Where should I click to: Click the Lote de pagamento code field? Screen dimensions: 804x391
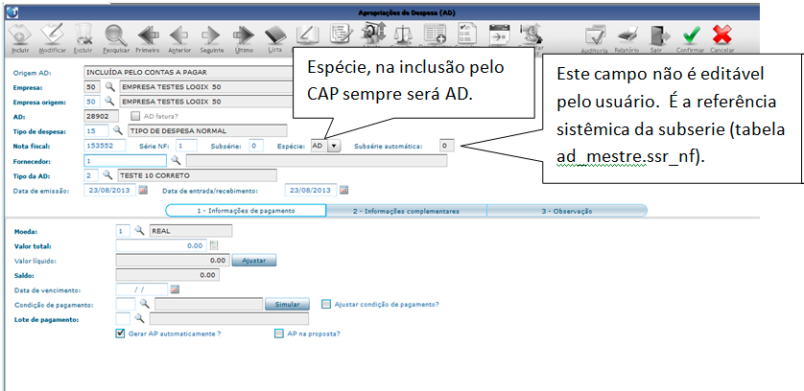(123, 319)
